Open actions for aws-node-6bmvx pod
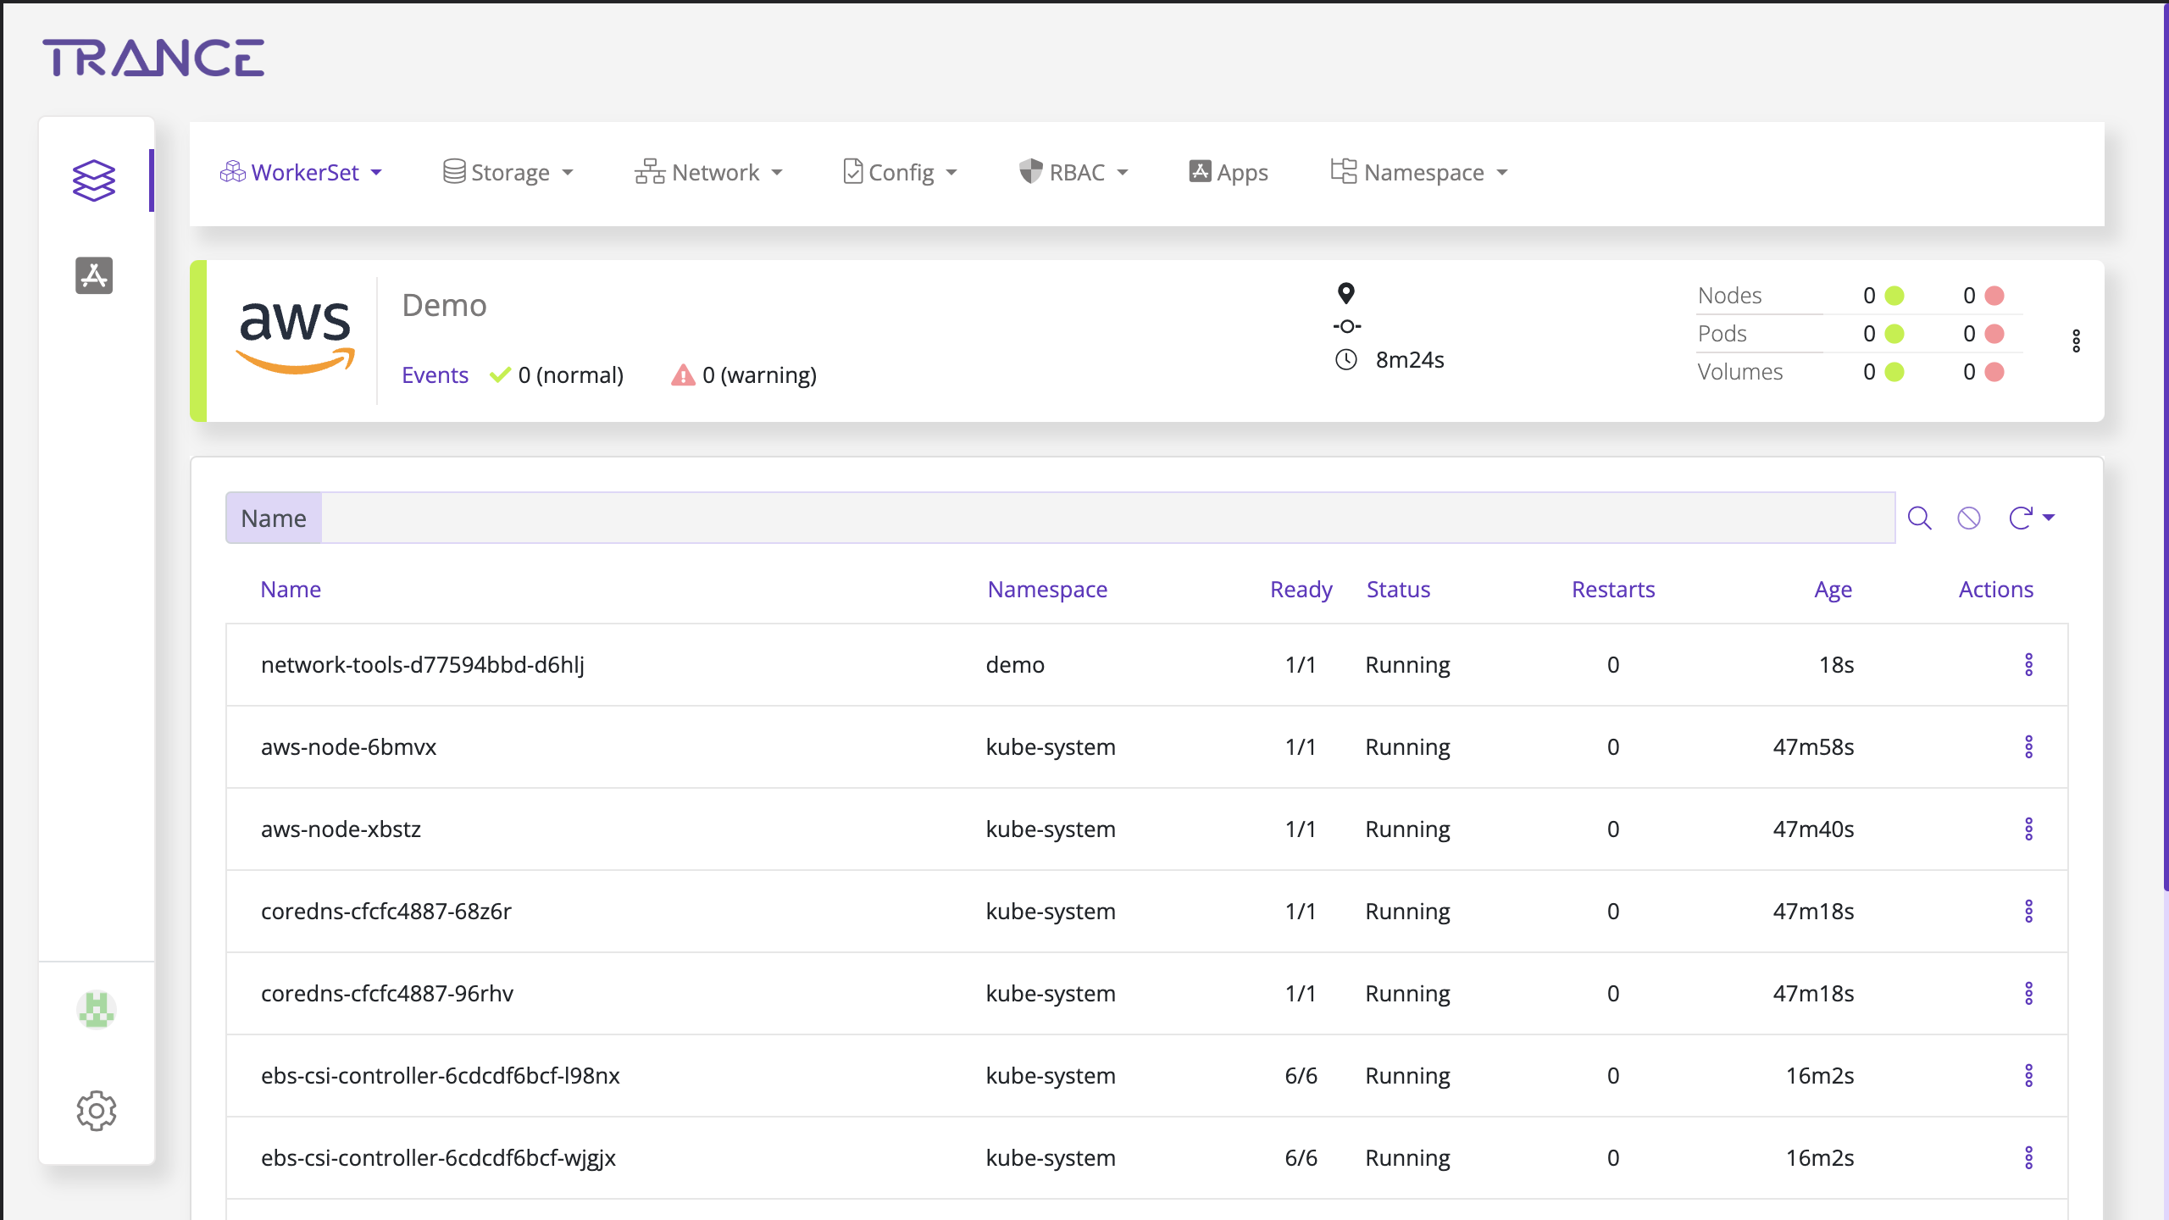 (x=2028, y=747)
